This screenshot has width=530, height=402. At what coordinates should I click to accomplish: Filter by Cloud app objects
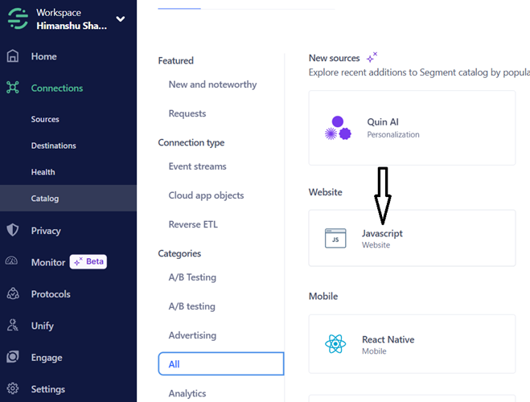206,195
